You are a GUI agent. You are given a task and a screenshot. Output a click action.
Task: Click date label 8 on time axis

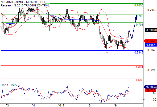pos(89,105)
